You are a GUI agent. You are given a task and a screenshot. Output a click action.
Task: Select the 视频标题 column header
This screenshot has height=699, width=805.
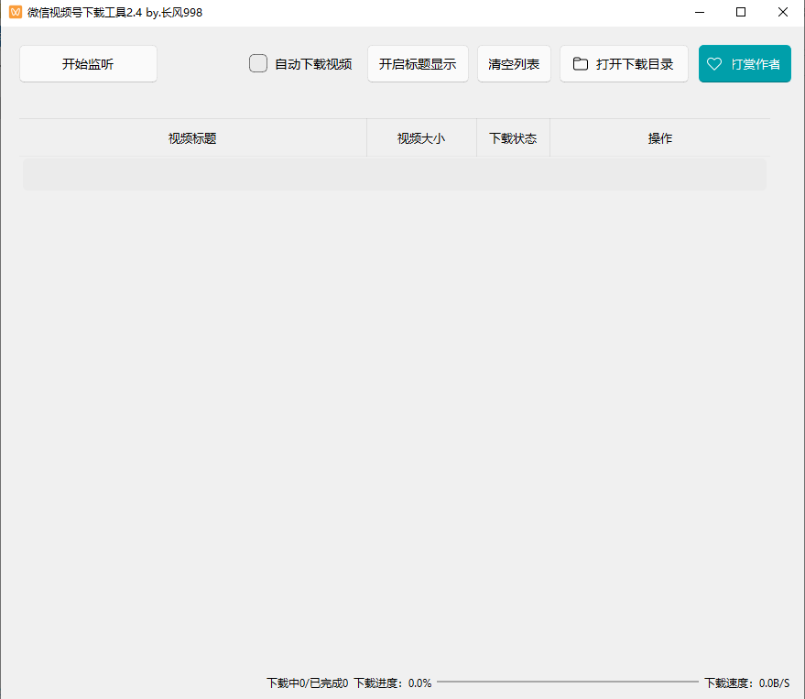point(192,138)
